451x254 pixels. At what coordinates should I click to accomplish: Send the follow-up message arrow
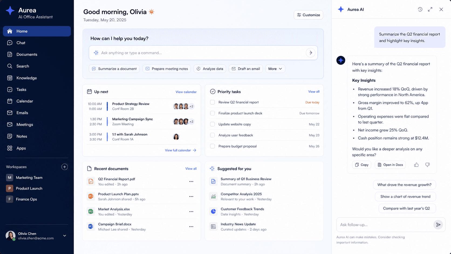coord(438,225)
